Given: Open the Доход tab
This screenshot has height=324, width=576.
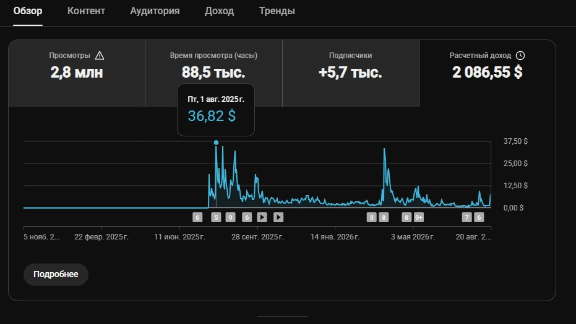Looking at the screenshot, I should 219,11.
